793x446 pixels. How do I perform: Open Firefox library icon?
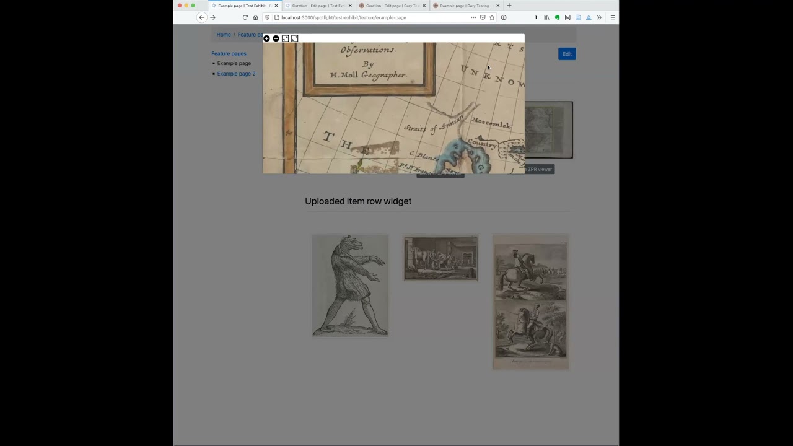tap(546, 17)
